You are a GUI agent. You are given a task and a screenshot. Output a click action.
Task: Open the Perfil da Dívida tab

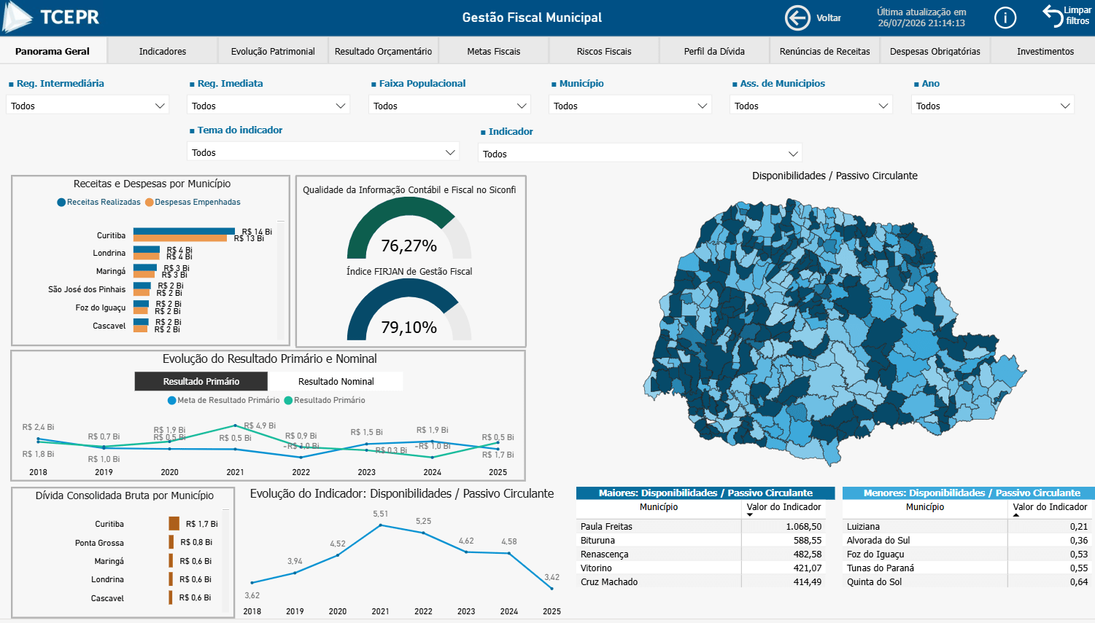point(714,51)
